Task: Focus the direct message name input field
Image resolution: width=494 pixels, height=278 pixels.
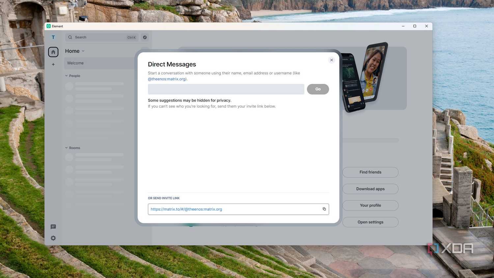Action: pyautogui.click(x=226, y=89)
